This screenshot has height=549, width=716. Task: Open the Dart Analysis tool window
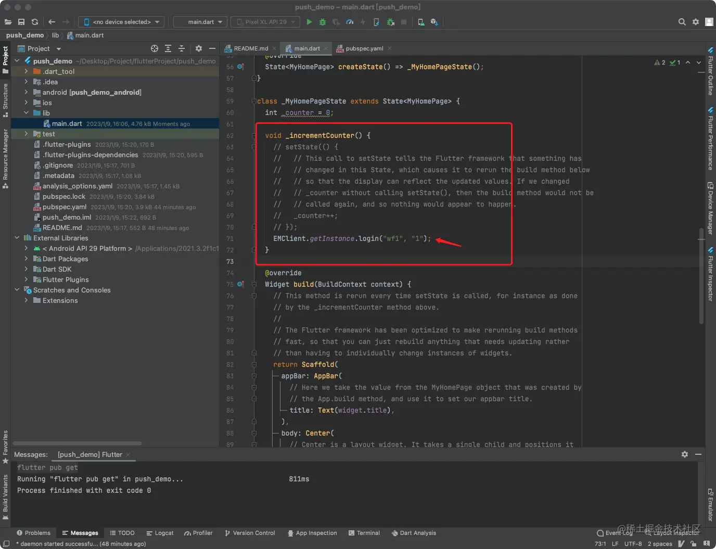pyautogui.click(x=414, y=533)
